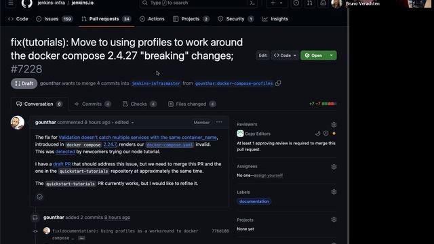Click the green Open button
Image resolution: width=434 pixels, height=244 pixels.
[313, 56]
